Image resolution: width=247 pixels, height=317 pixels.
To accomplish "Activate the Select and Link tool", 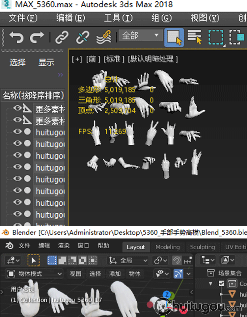I will 62,37.
